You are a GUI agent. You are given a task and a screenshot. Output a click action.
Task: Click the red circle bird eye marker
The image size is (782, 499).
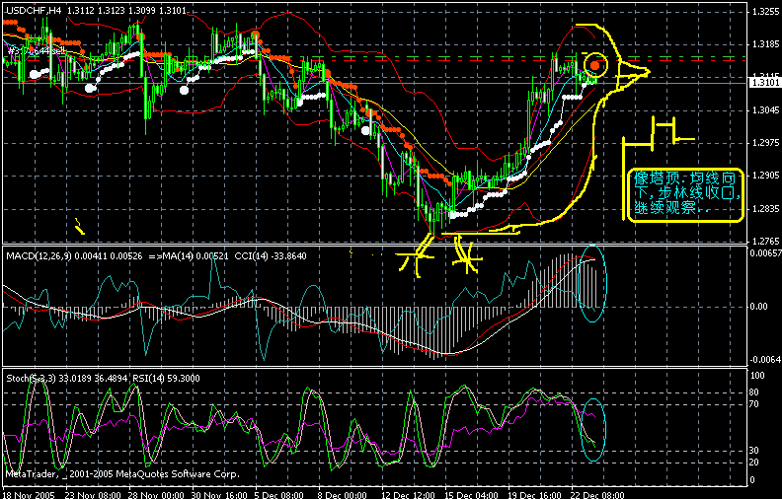pyautogui.click(x=595, y=66)
